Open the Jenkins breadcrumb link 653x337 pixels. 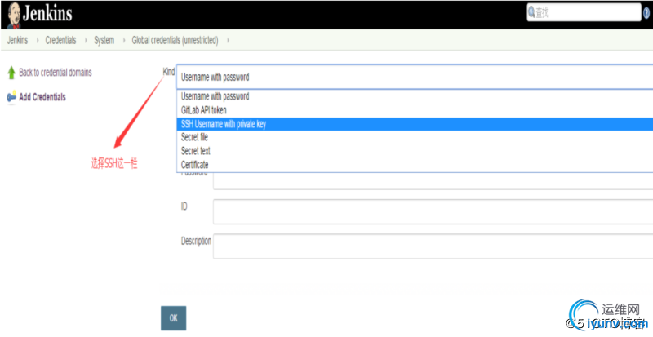[x=17, y=41]
